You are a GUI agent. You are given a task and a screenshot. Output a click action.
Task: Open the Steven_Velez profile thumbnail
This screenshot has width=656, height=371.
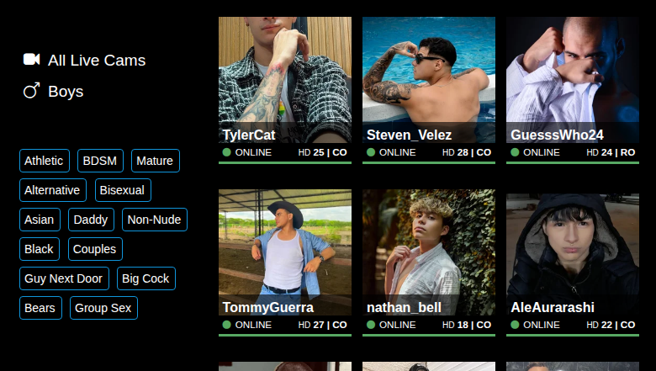429,80
